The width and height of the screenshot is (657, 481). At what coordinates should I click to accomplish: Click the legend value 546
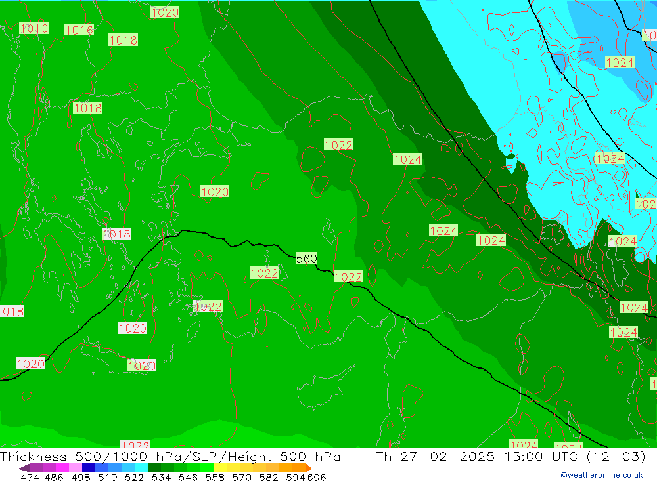coord(188,477)
